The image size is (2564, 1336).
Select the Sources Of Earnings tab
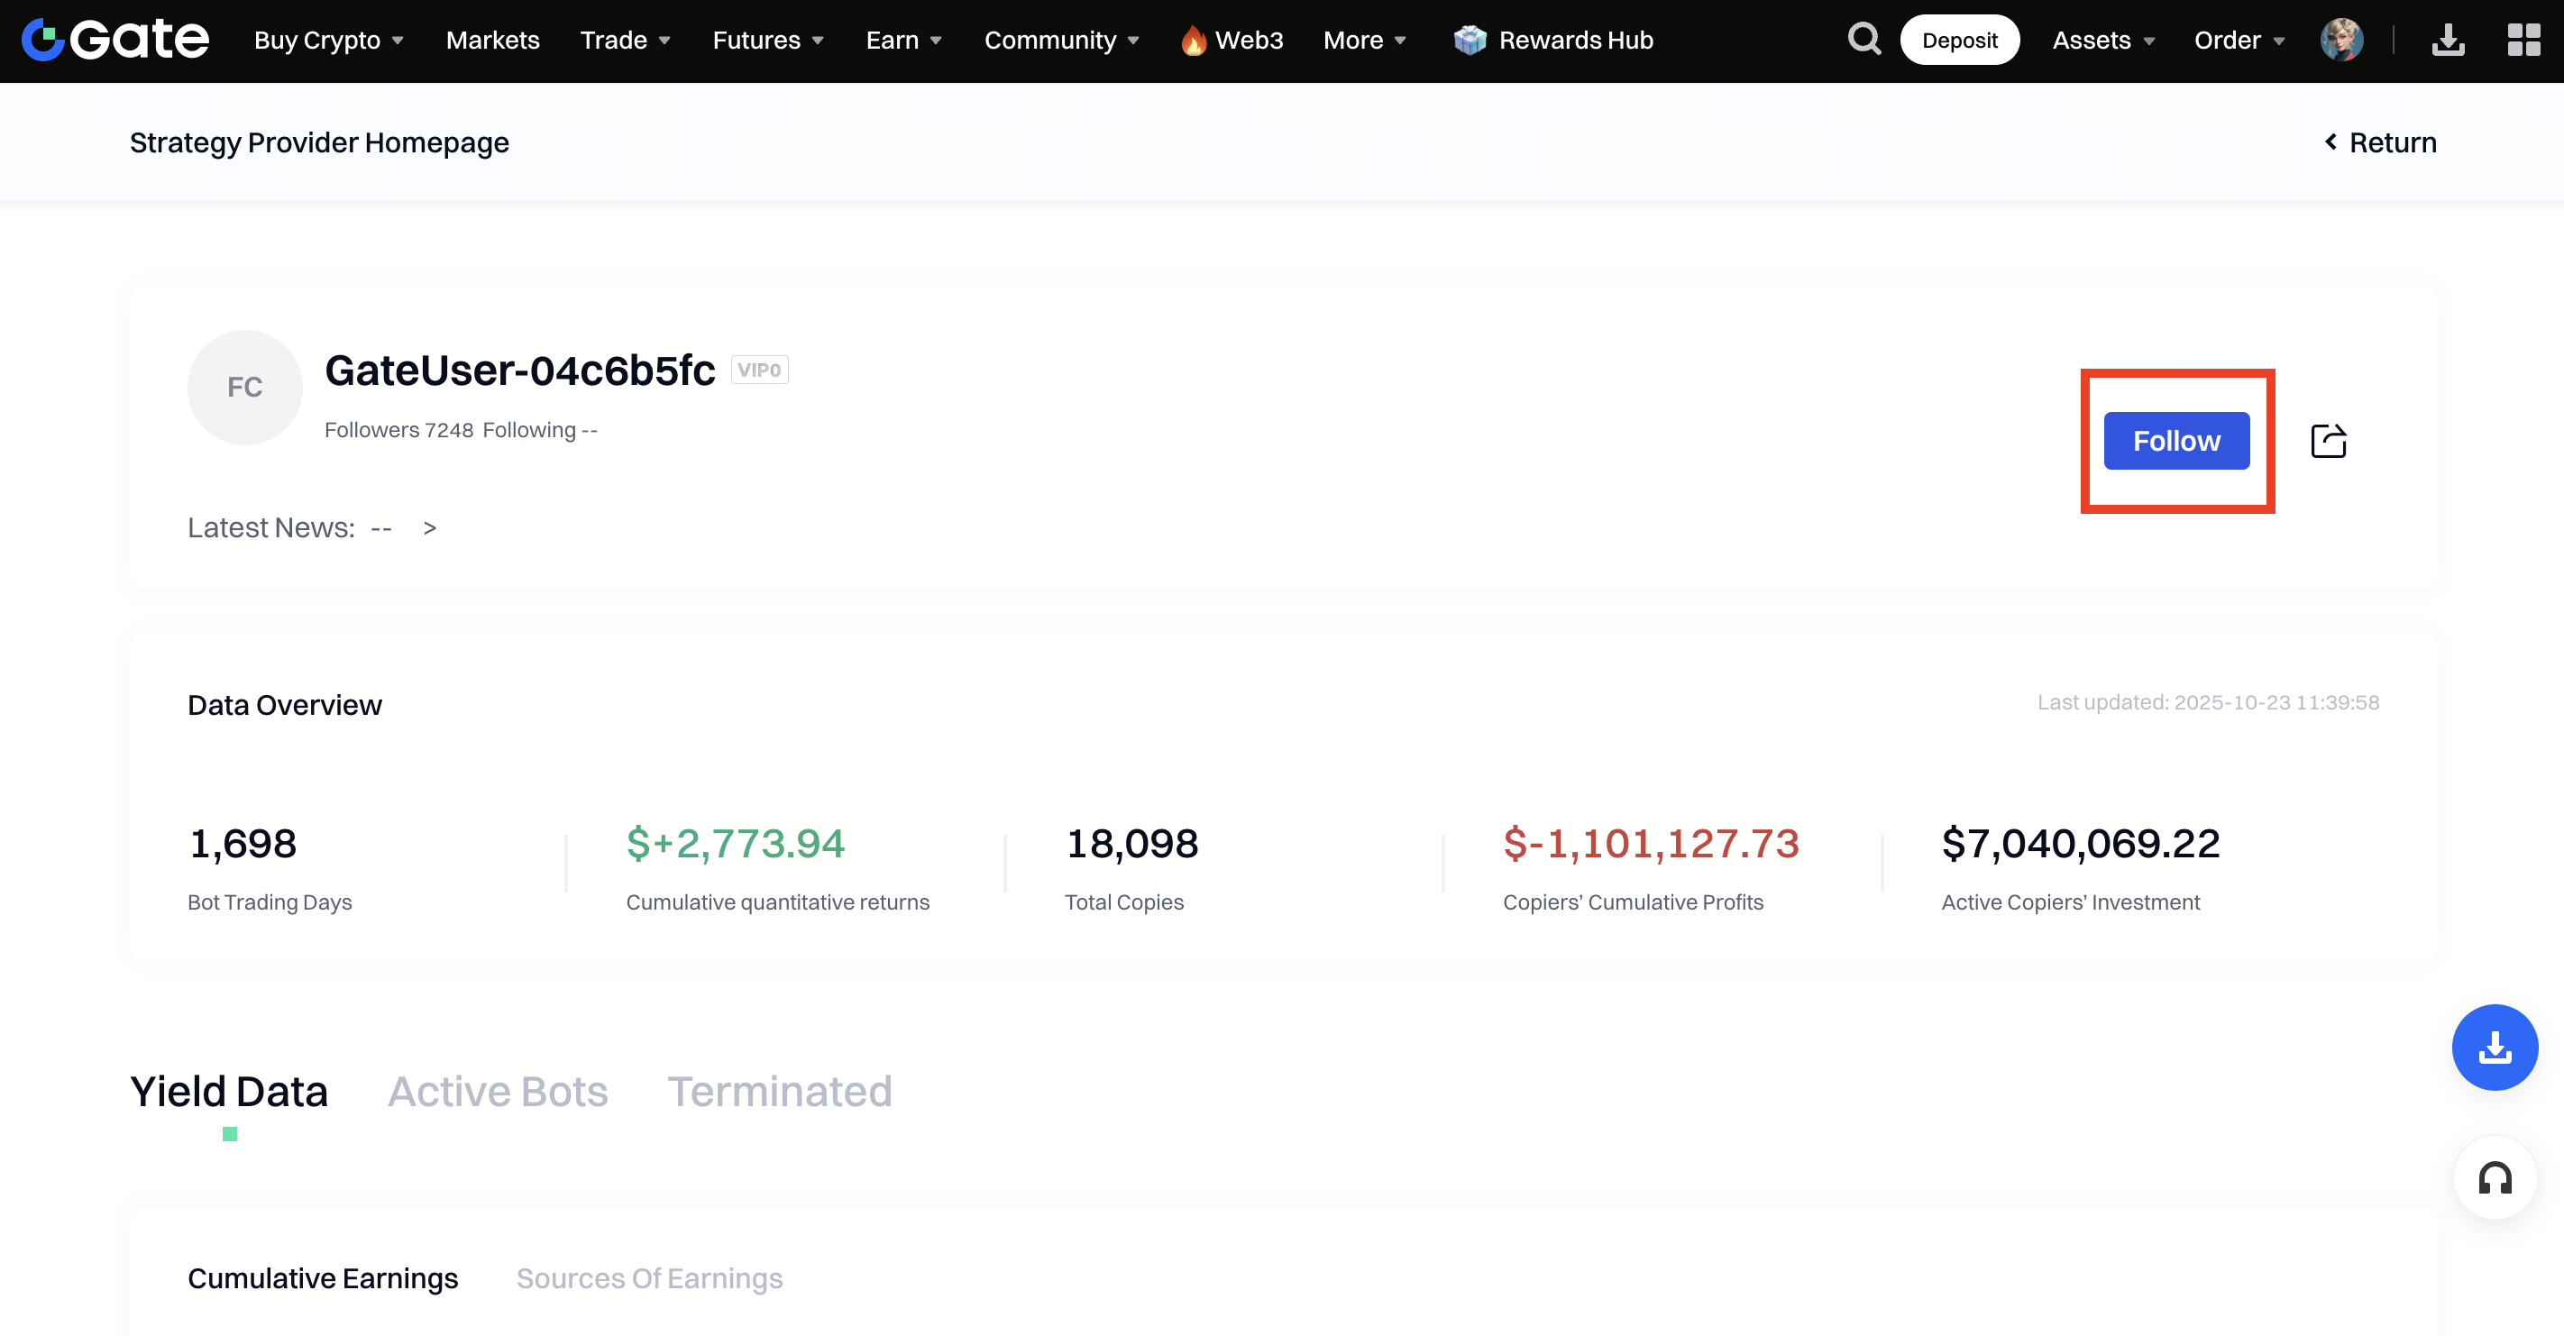pyautogui.click(x=649, y=1278)
